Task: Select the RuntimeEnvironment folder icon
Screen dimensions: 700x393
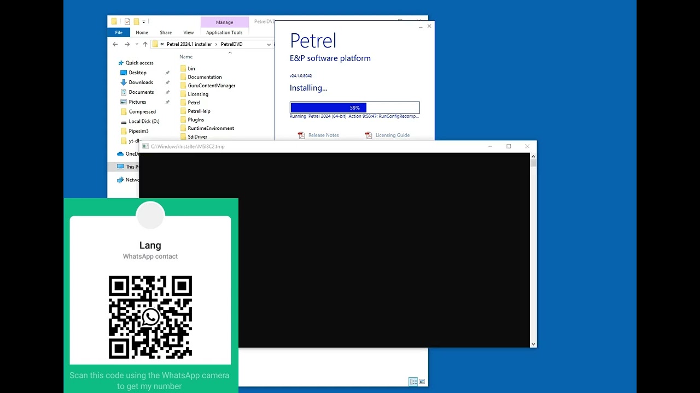Action: (183, 128)
